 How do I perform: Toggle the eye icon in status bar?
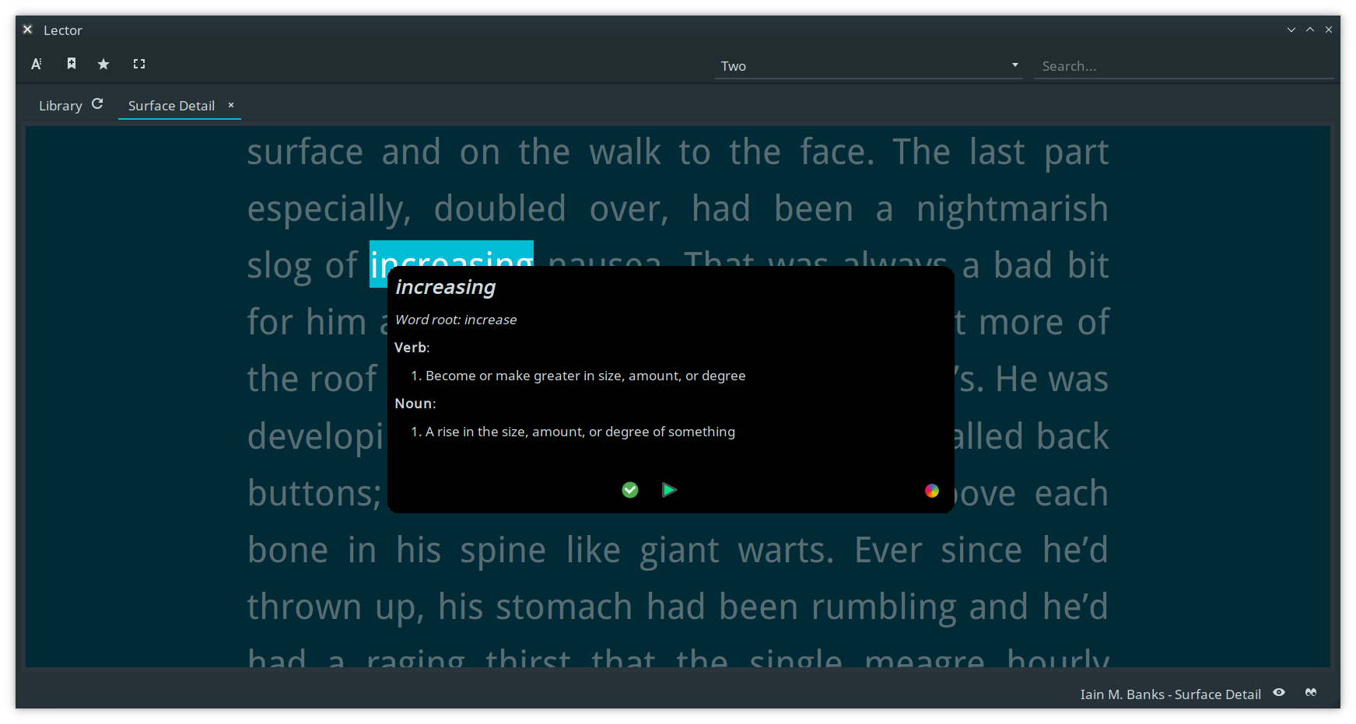(x=1279, y=692)
